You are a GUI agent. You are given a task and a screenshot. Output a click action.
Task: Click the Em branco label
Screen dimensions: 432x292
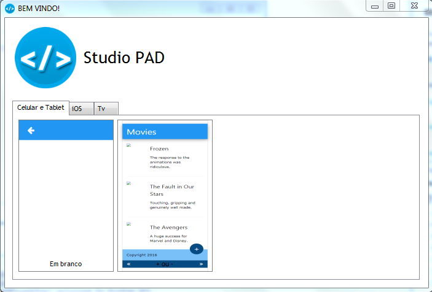(x=66, y=264)
